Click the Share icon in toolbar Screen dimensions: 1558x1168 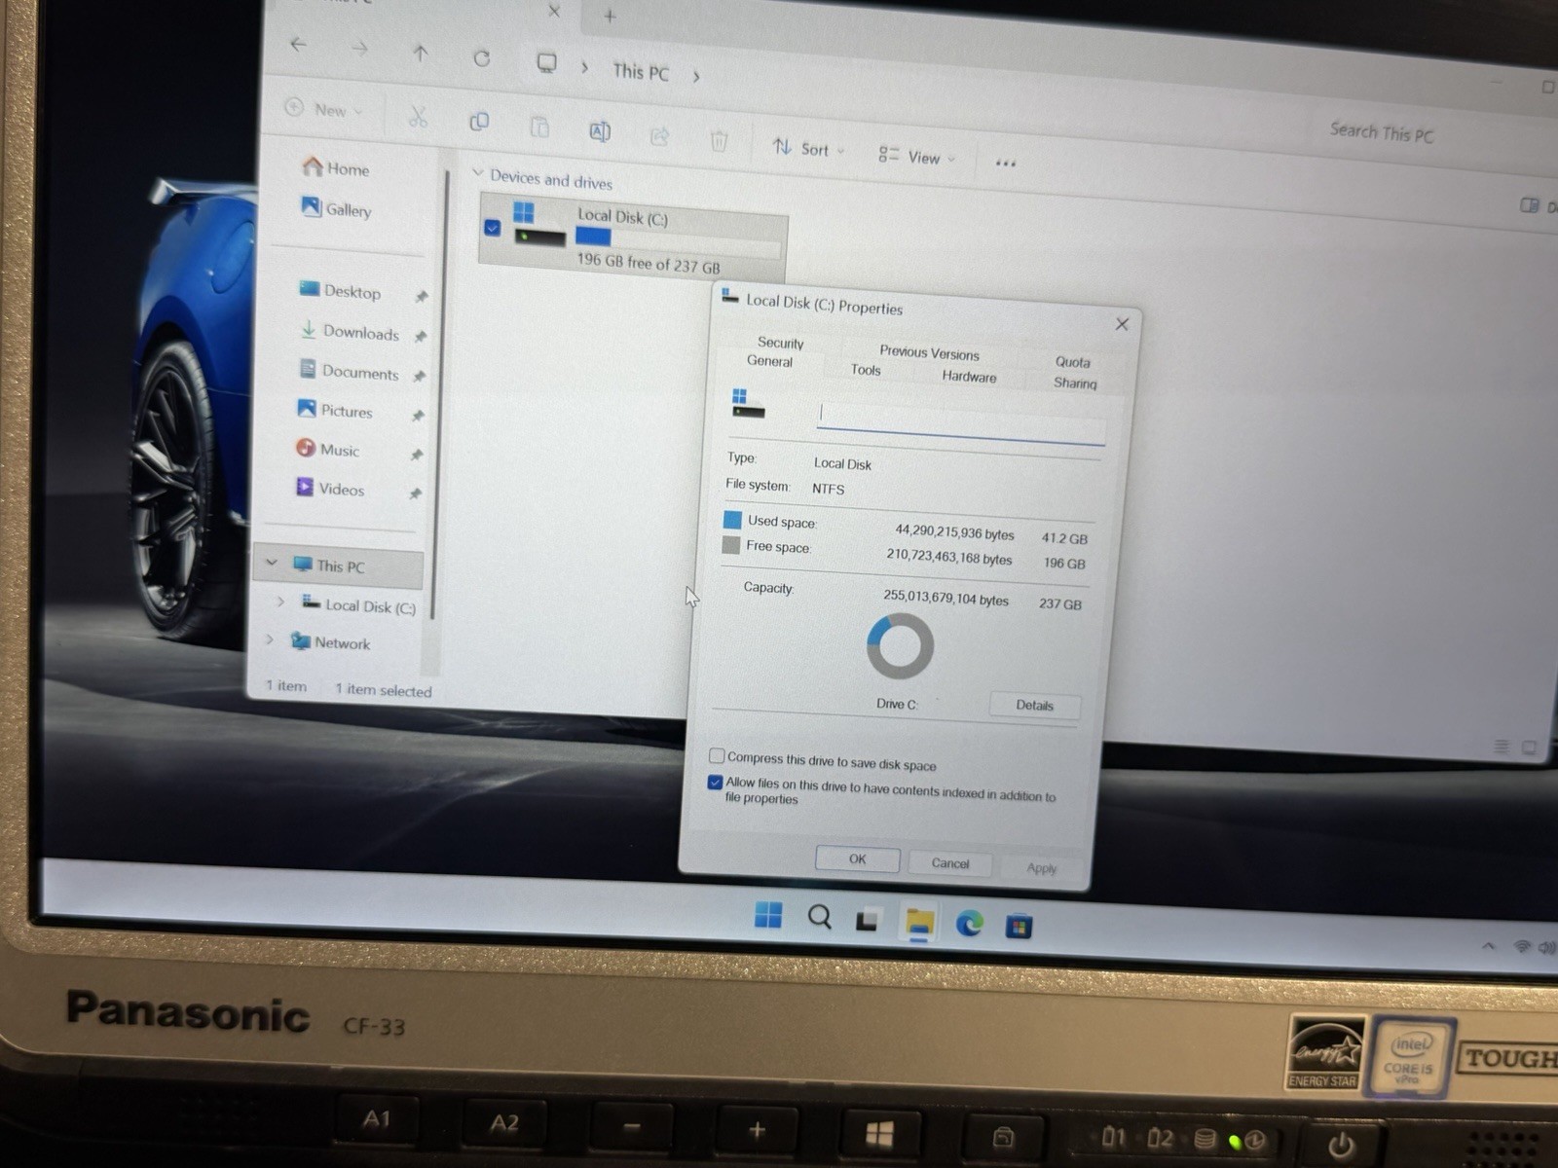(x=659, y=136)
